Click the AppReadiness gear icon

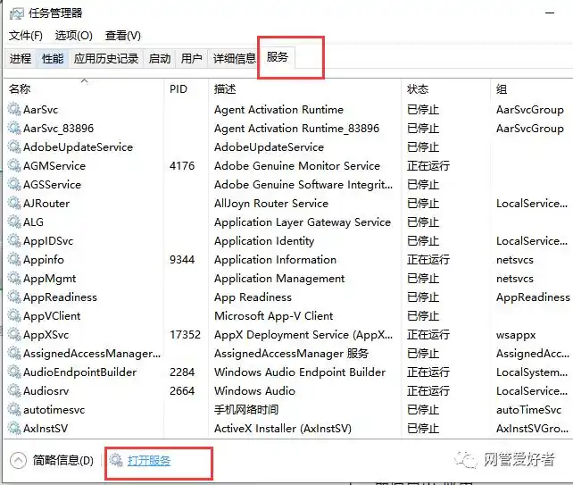pyautogui.click(x=14, y=297)
